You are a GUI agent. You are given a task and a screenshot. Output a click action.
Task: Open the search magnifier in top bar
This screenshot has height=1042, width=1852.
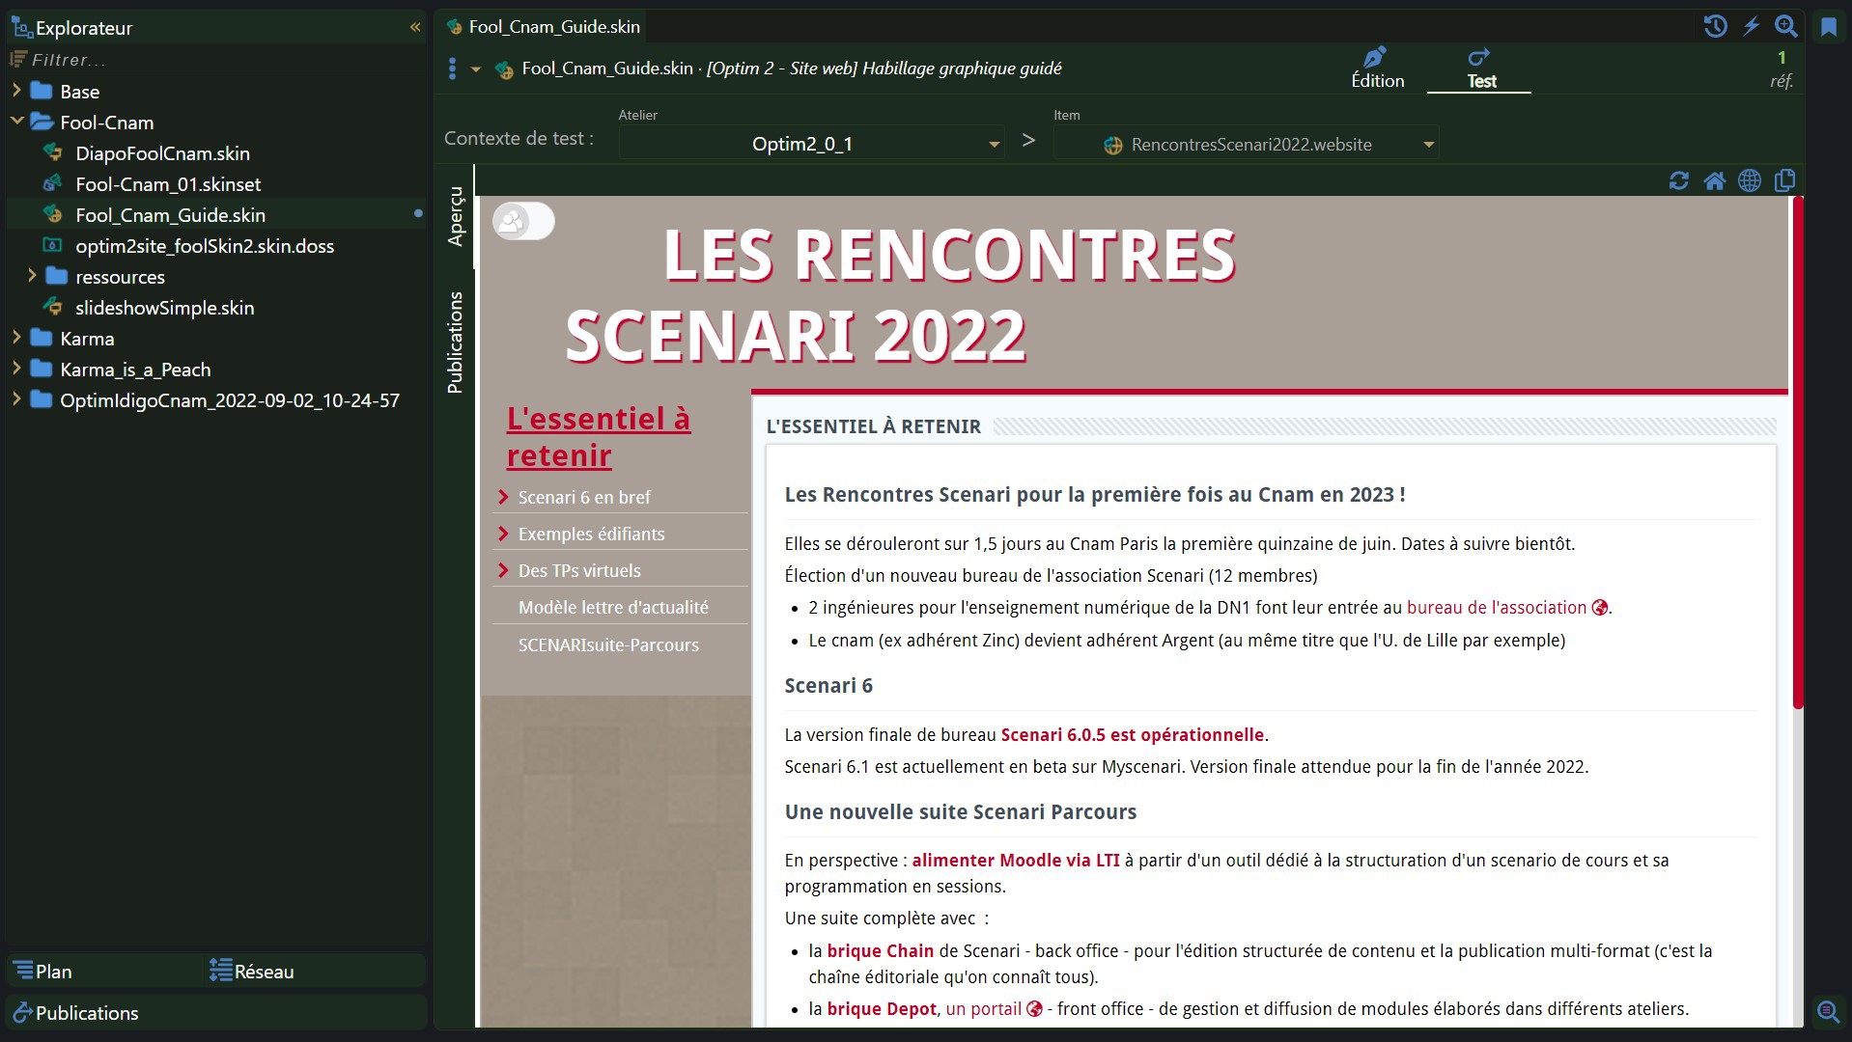click(x=1785, y=26)
